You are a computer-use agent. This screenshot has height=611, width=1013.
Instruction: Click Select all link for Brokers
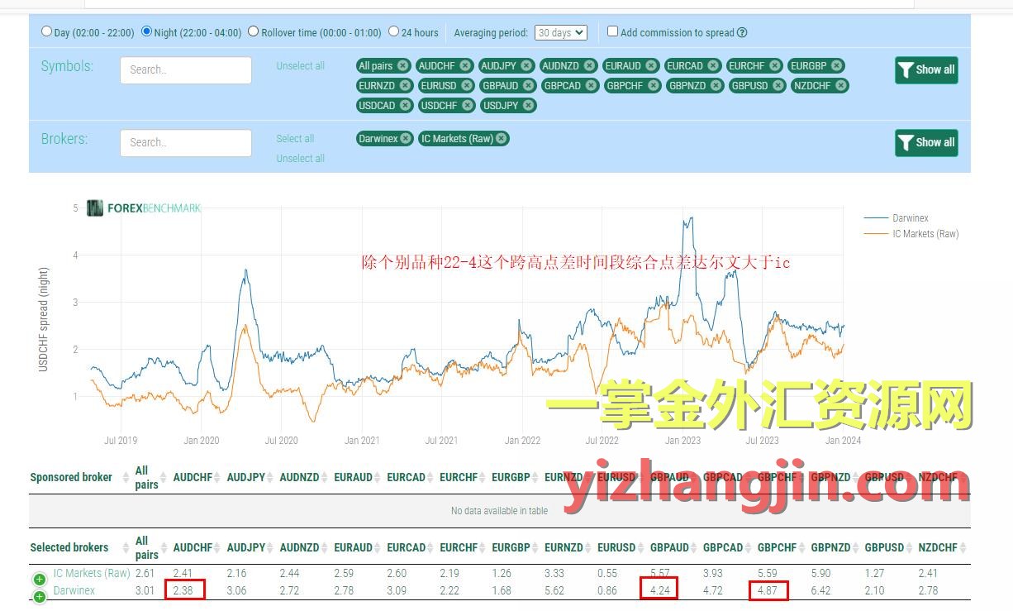295,139
